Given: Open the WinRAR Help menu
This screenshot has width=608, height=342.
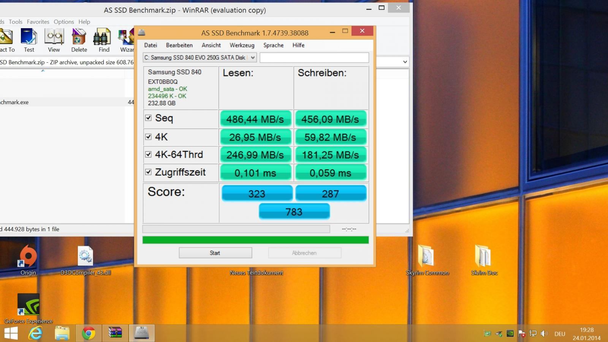Looking at the screenshot, I should point(84,22).
